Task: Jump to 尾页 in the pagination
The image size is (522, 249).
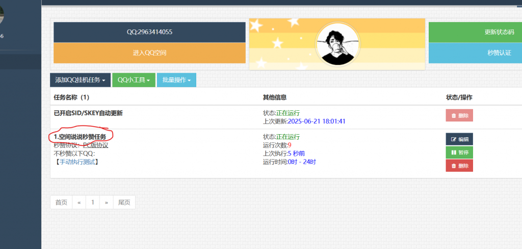Action: (x=124, y=202)
